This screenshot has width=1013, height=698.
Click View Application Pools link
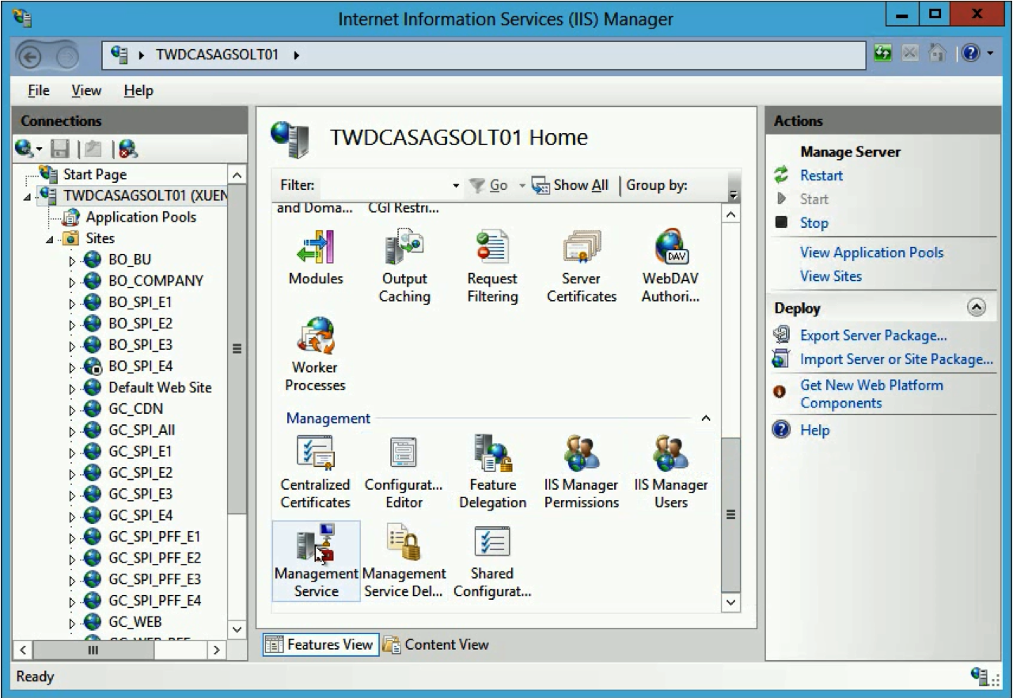[871, 252]
